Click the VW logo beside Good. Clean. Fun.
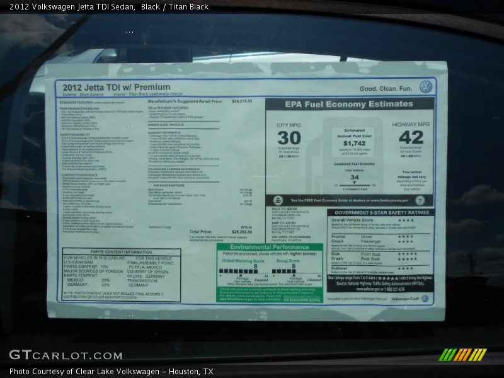This screenshot has height=378, width=504. click(x=426, y=87)
